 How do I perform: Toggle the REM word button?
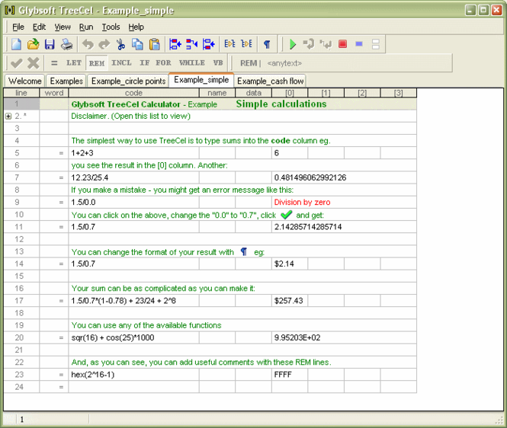coord(97,63)
